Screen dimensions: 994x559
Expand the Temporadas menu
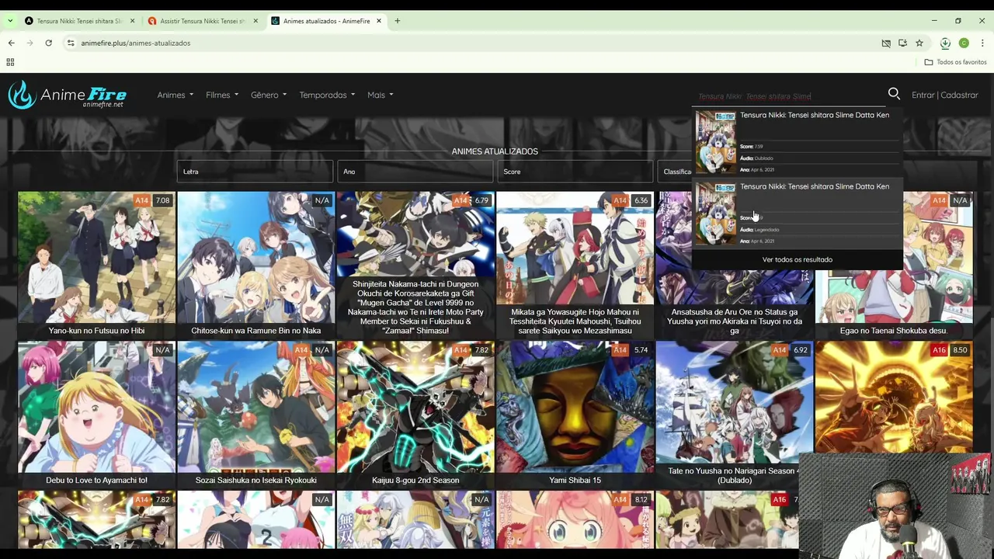(x=327, y=95)
